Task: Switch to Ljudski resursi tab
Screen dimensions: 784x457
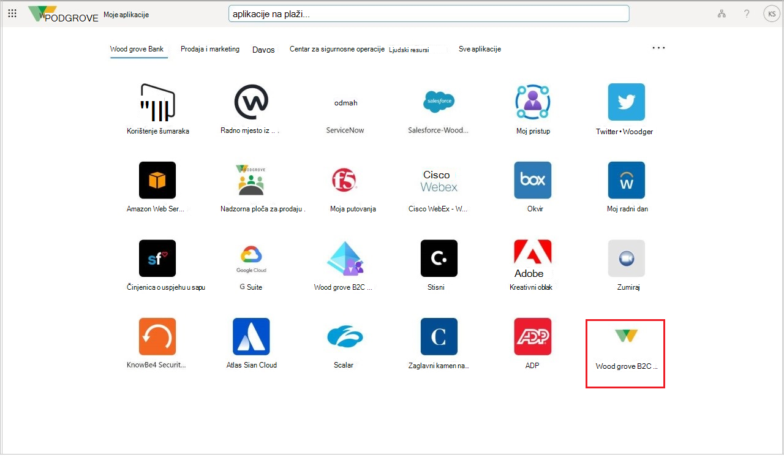Action: coord(409,50)
